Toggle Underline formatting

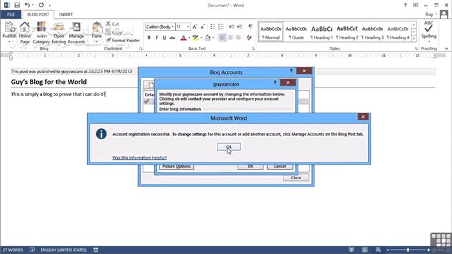164,37
